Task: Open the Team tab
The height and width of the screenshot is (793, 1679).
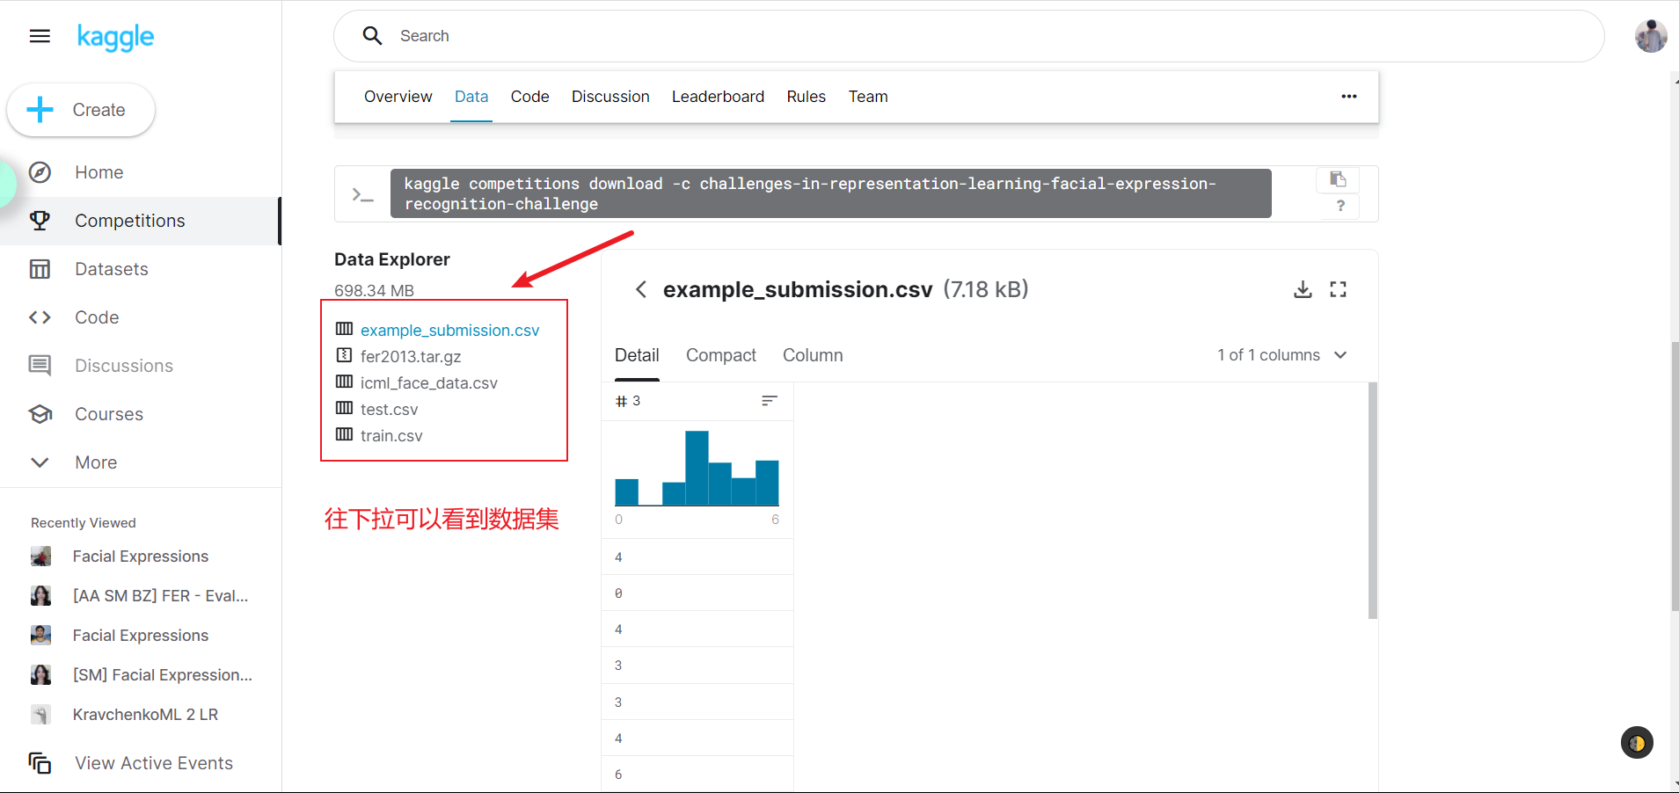Action: [x=868, y=97]
